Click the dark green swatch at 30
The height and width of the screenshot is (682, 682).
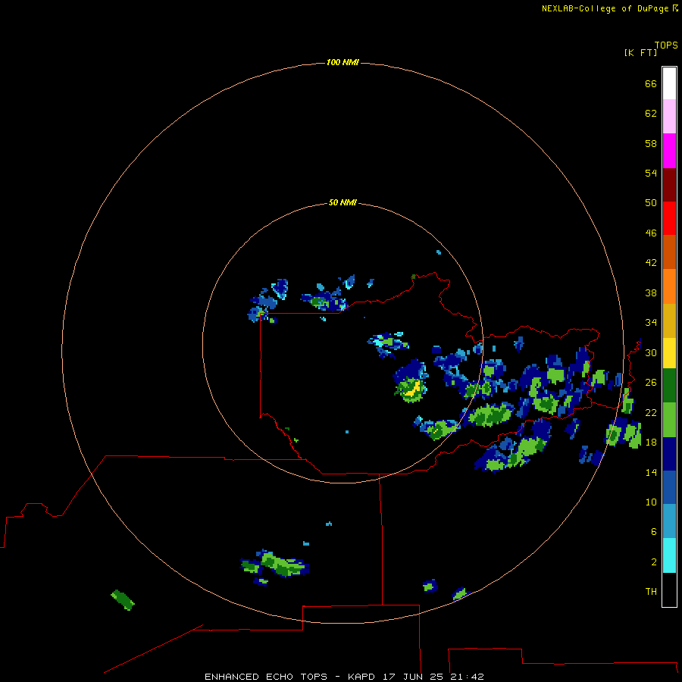pyautogui.click(x=669, y=386)
